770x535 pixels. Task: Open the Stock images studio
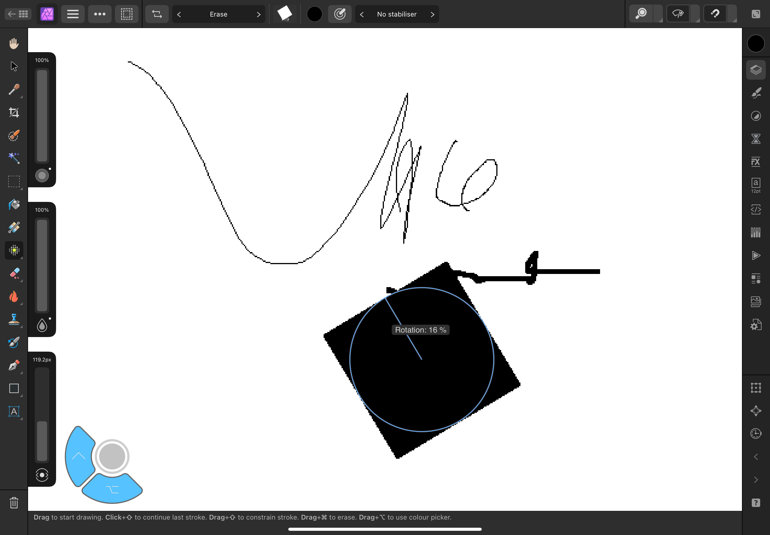point(756,301)
